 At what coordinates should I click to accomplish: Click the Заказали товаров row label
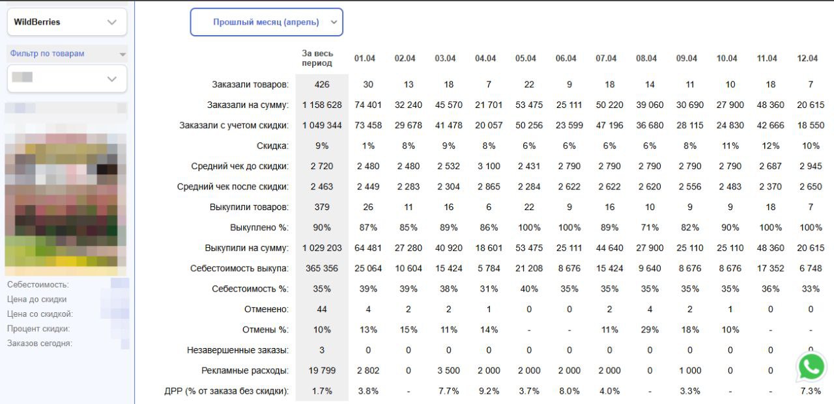(x=250, y=85)
